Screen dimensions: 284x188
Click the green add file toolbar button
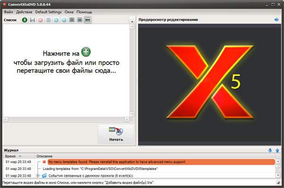coord(25,20)
